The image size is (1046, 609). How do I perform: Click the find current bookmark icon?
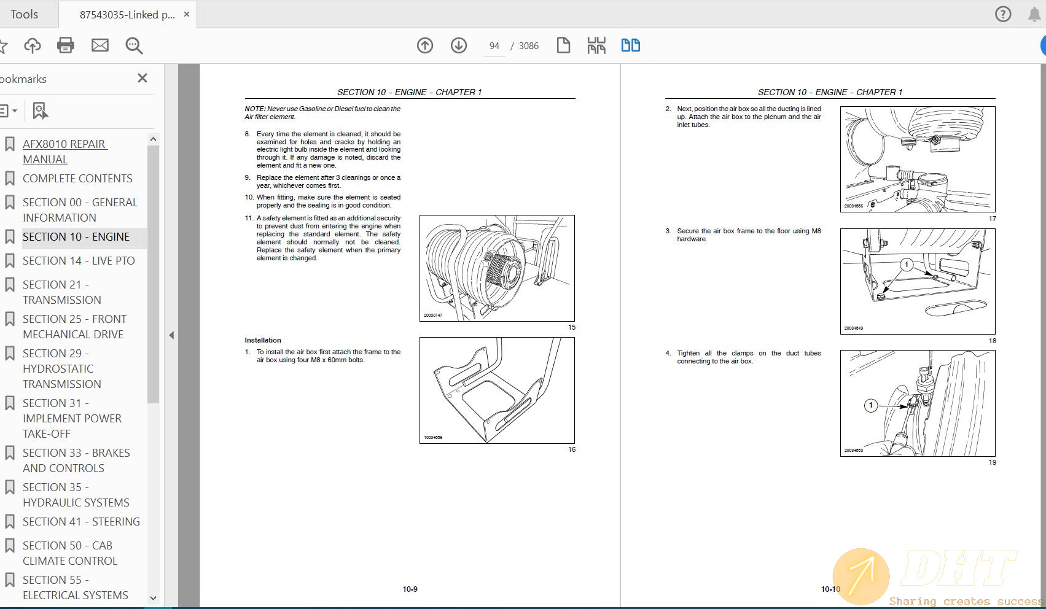coord(40,111)
